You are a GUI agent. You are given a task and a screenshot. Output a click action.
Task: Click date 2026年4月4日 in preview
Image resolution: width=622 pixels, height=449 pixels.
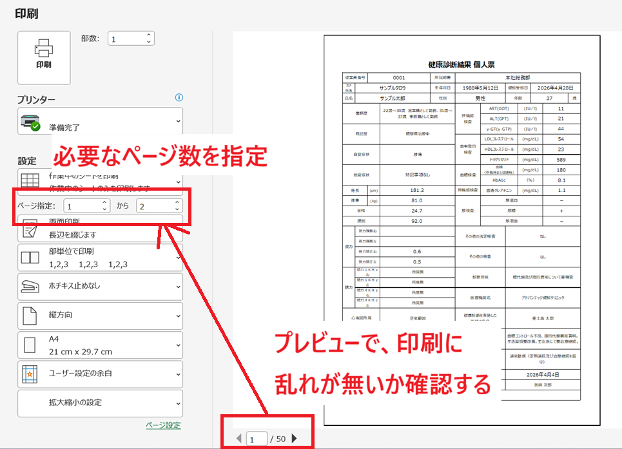[542, 374]
